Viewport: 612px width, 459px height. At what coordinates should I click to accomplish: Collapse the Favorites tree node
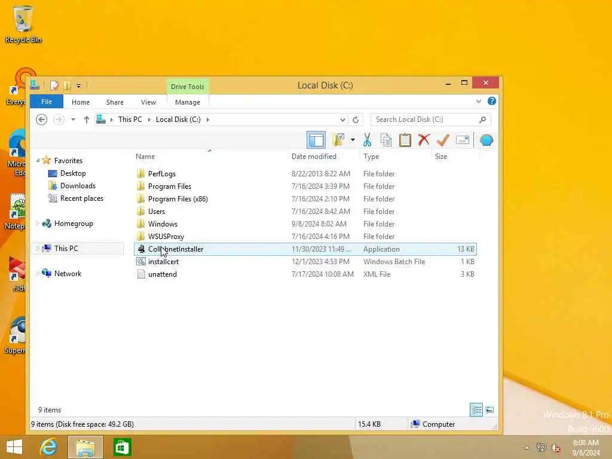[x=38, y=160]
